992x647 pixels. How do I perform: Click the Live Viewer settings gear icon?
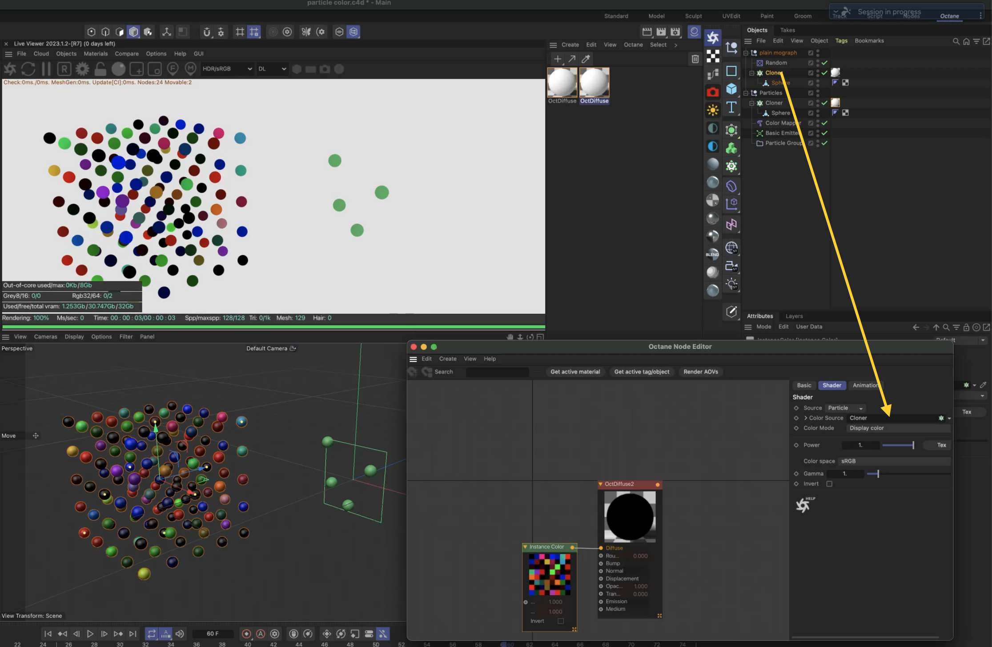pyautogui.click(x=82, y=69)
